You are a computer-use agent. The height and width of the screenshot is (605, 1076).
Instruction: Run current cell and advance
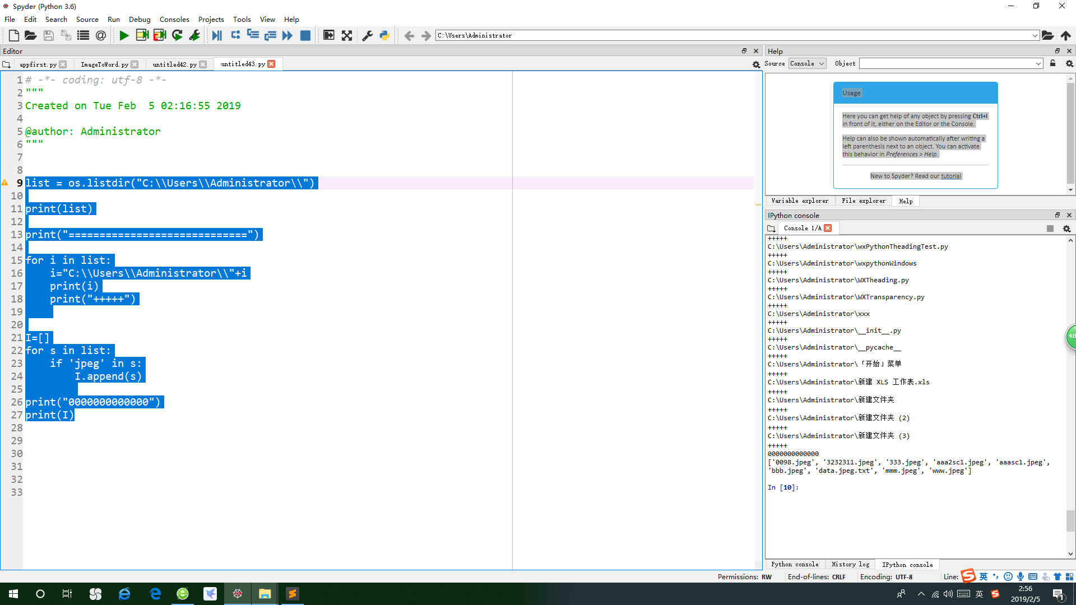pyautogui.click(x=160, y=35)
